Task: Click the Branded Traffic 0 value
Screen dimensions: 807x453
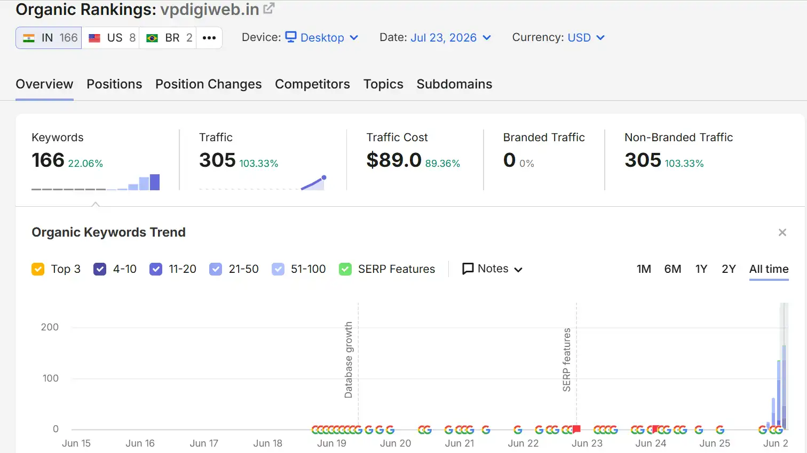Action: click(509, 160)
